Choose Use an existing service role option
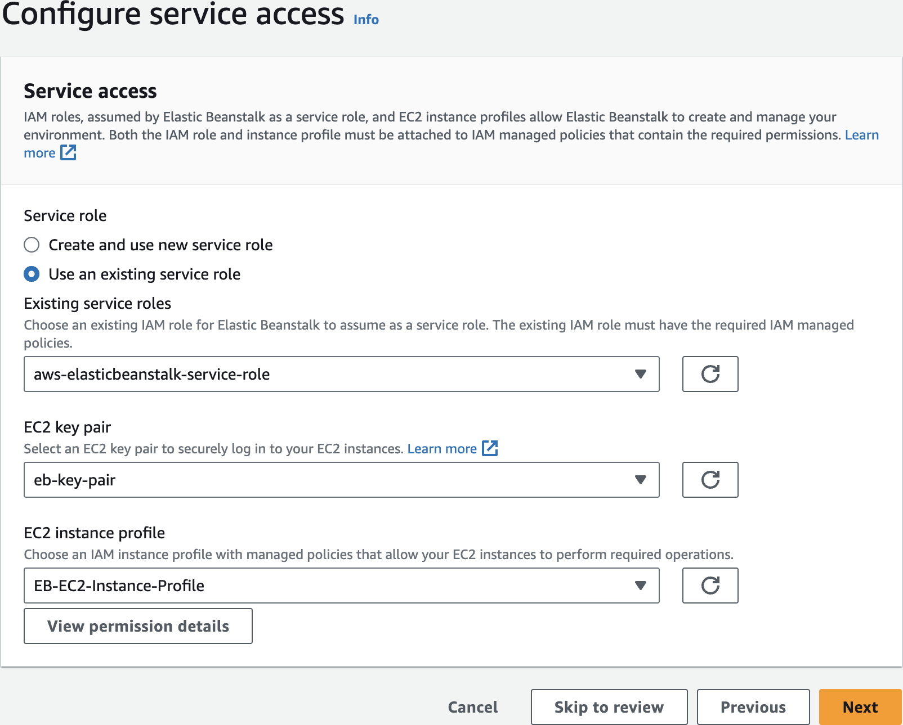 [32, 274]
